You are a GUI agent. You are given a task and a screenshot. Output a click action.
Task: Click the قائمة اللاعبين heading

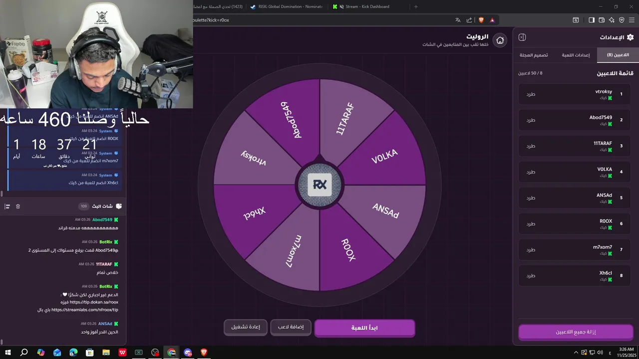(x=615, y=73)
